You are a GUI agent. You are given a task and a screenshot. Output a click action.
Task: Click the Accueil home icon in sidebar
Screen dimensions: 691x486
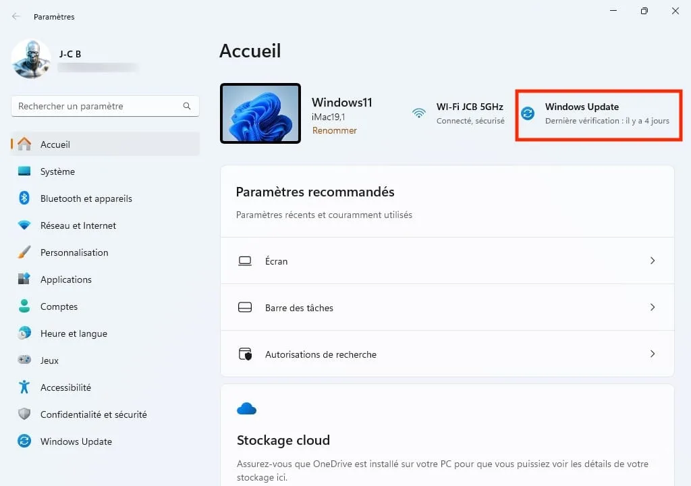point(24,144)
